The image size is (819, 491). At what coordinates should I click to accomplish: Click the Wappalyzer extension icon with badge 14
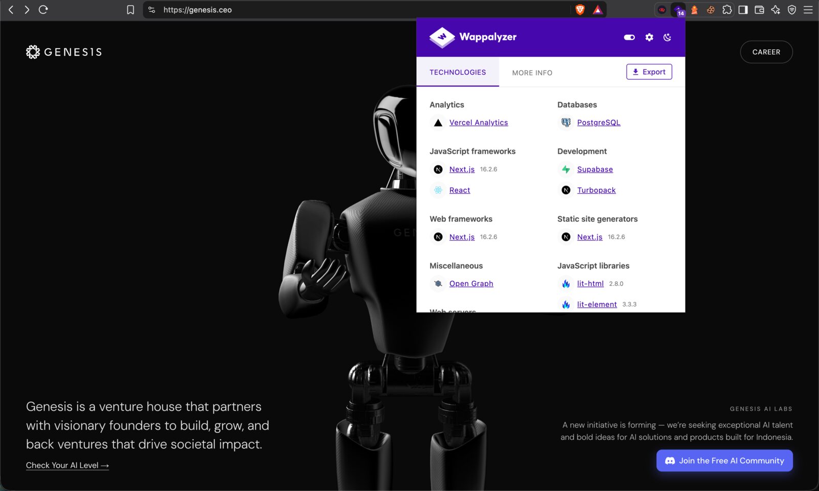click(678, 10)
